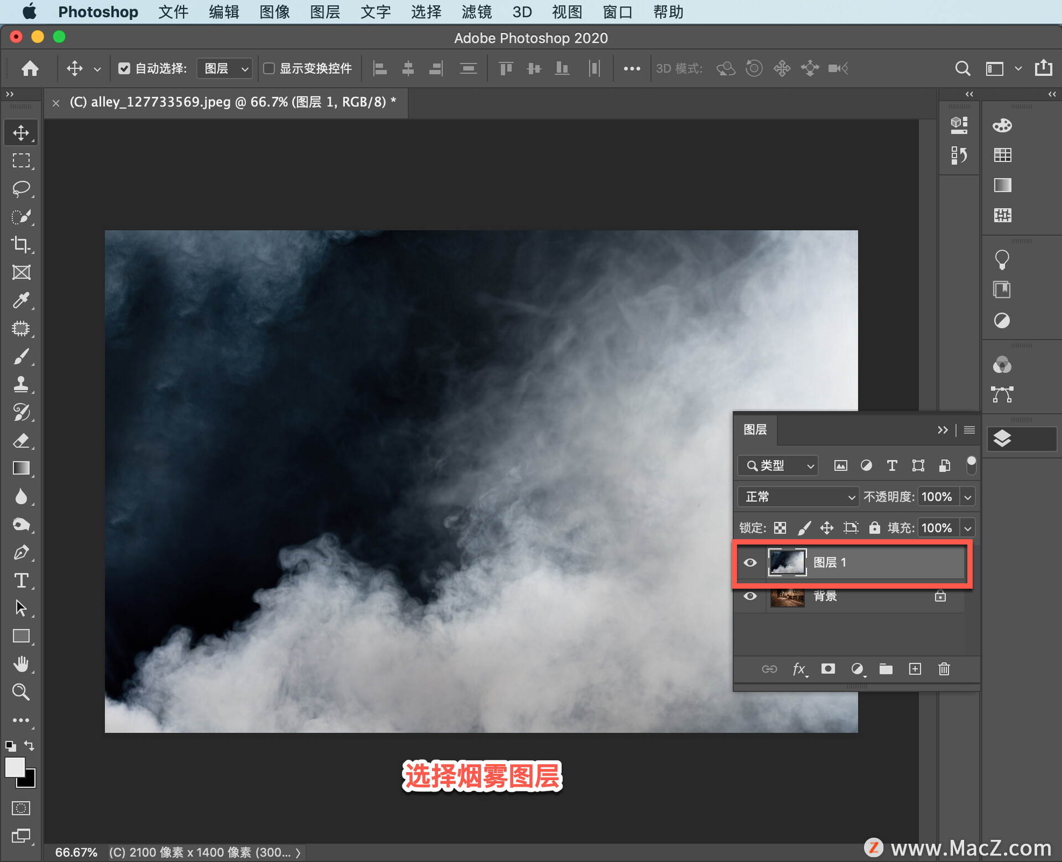Select the Crop tool
This screenshot has height=862, width=1062.
point(21,245)
